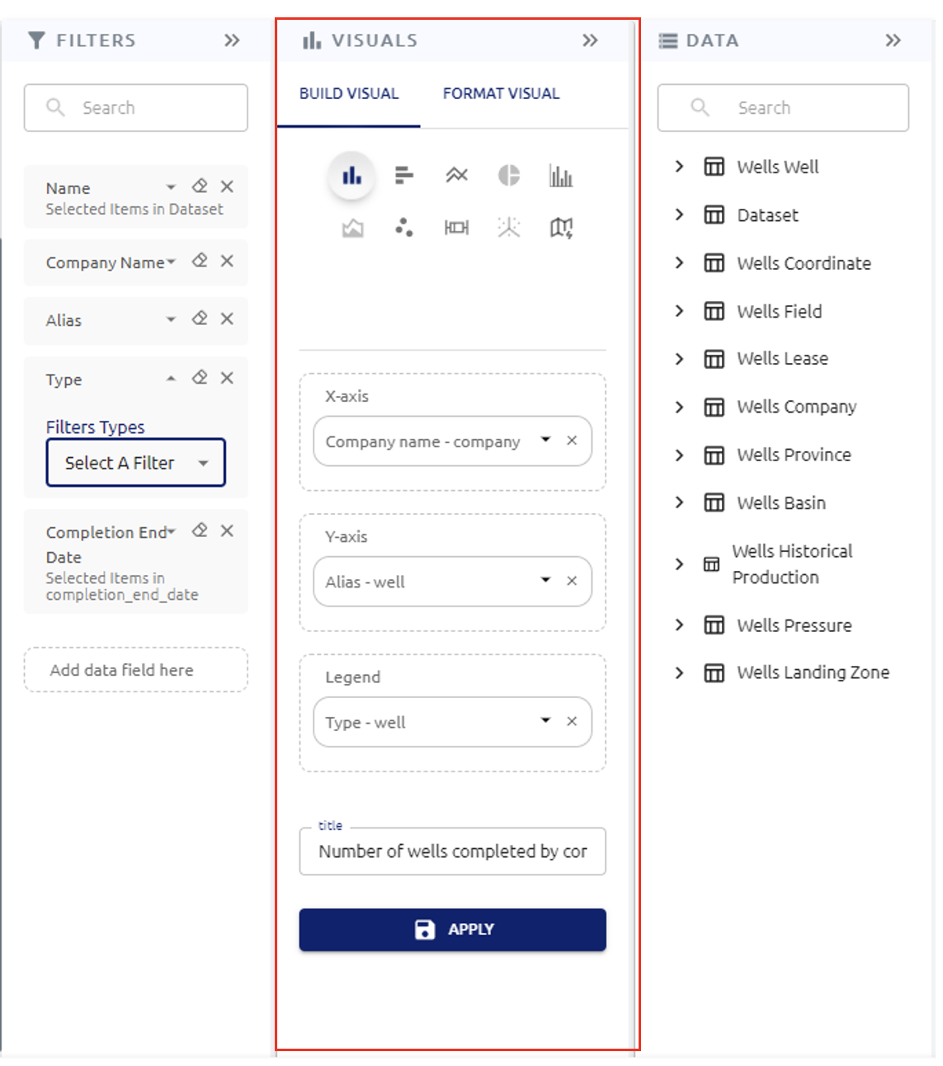Image resolution: width=943 pixels, height=1066 pixels.
Task: Click the chart title input field
Action: [x=452, y=851]
